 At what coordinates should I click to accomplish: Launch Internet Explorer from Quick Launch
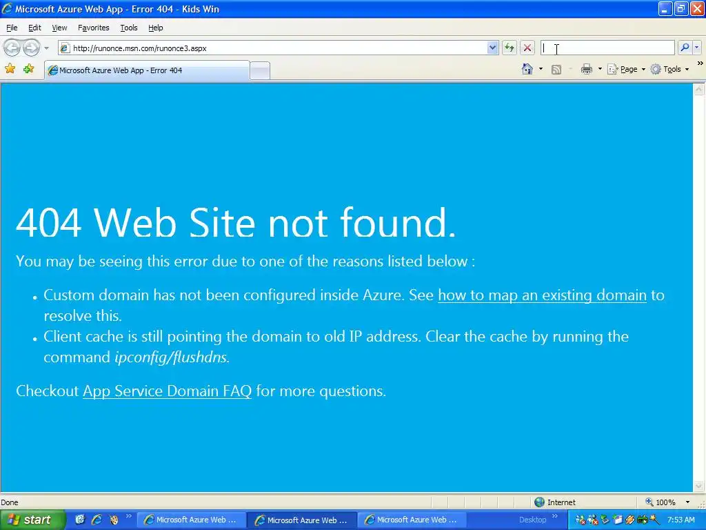tap(97, 520)
